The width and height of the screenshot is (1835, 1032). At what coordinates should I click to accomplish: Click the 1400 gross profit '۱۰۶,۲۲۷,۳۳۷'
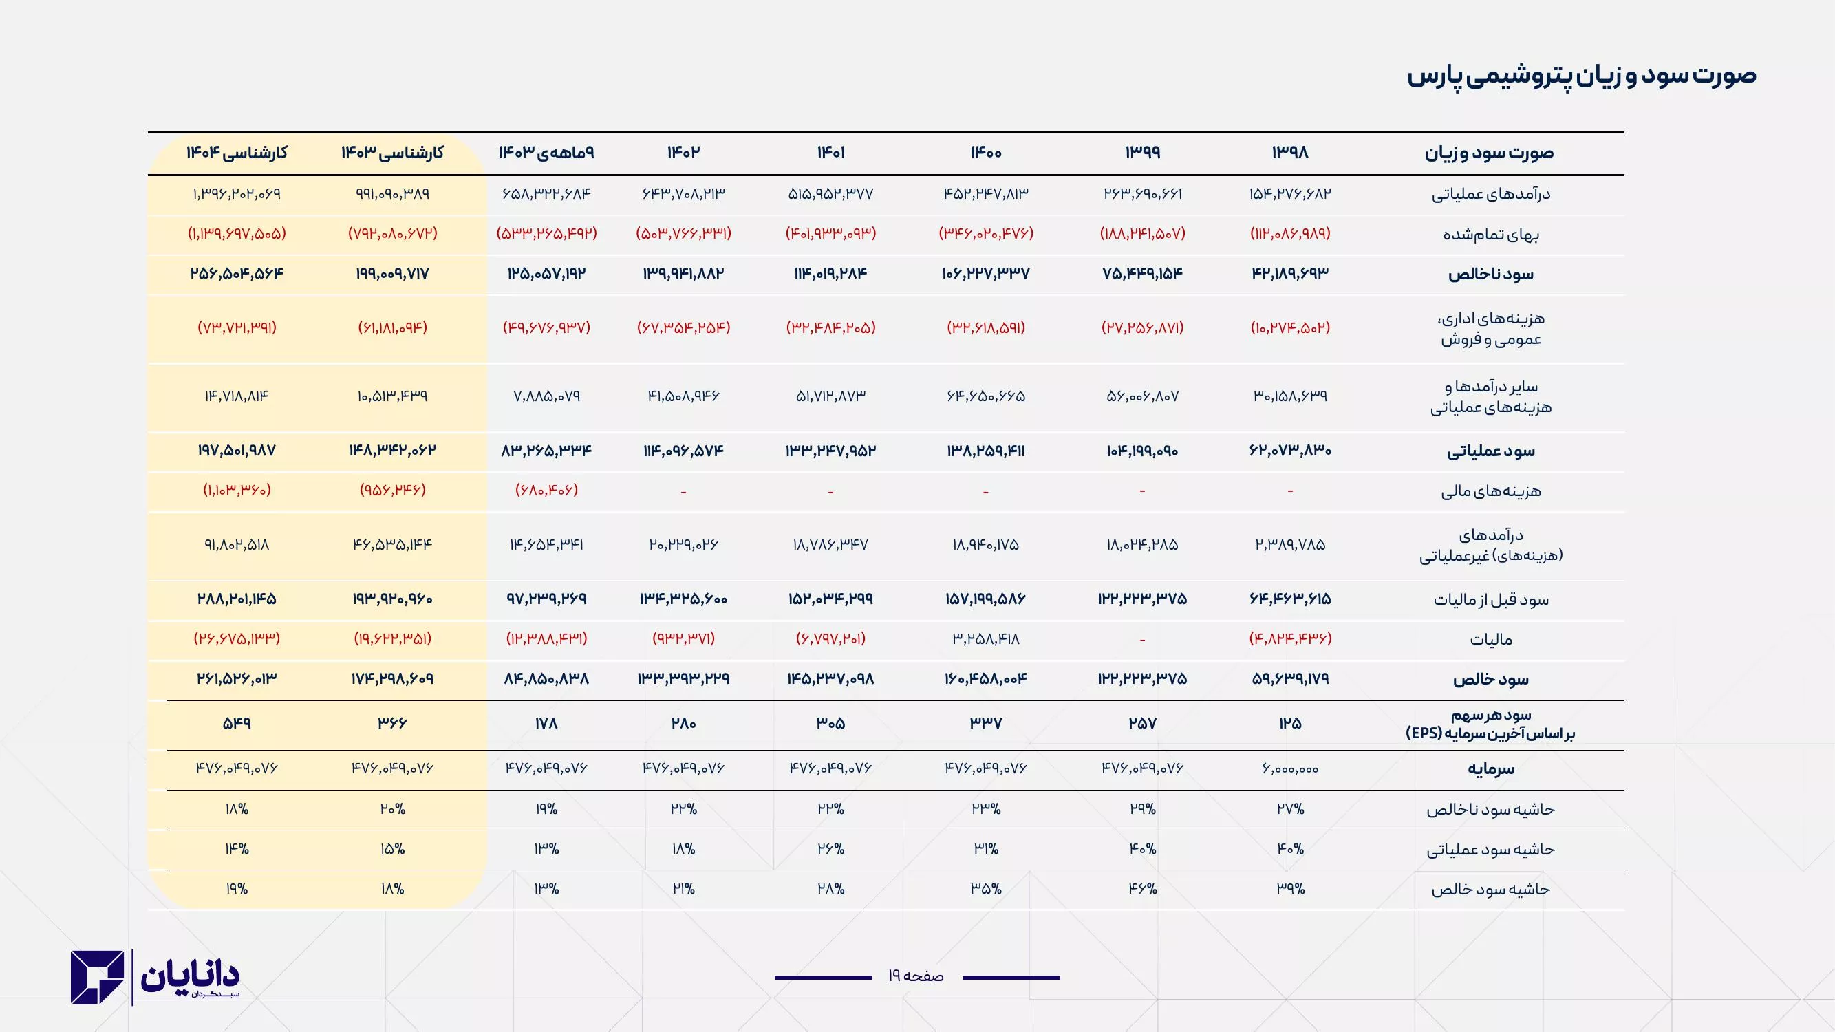(x=986, y=274)
